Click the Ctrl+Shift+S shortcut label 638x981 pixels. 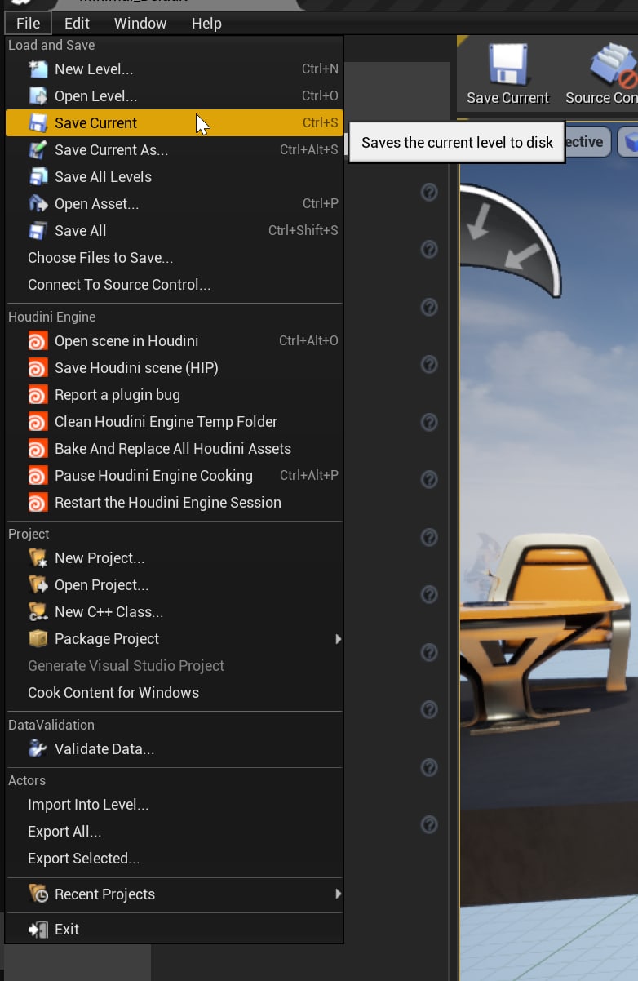303,231
